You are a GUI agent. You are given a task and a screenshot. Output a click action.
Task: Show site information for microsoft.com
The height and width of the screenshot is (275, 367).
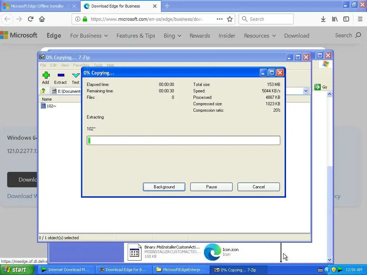tap(78, 19)
